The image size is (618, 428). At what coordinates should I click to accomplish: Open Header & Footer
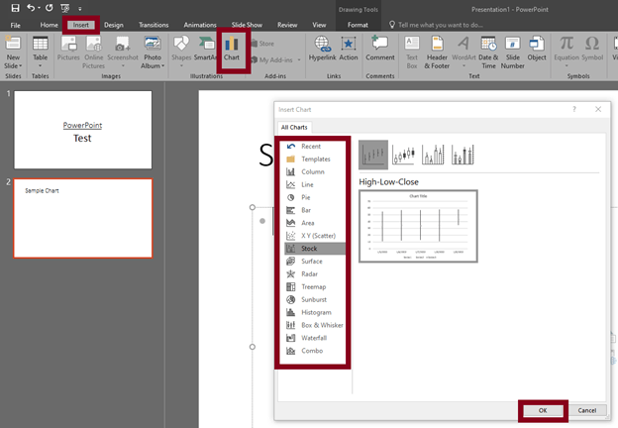coord(437,53)
